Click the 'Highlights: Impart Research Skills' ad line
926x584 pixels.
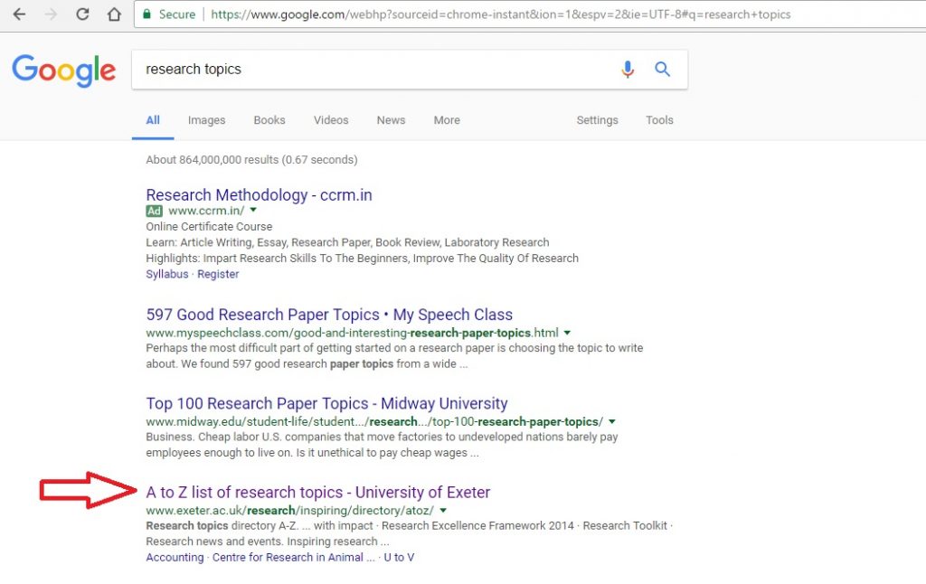[x=362, y=259]
